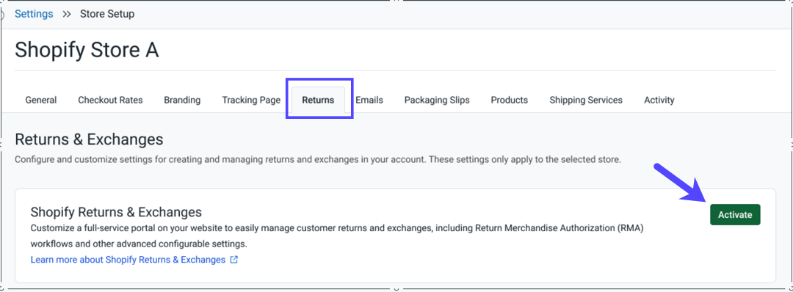
Task: Switch to Checkout Rates tab
Action: click(x=110, y=100)
